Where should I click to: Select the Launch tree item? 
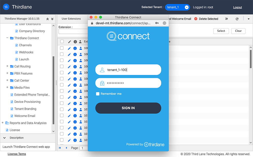click(x=24, y=59)
